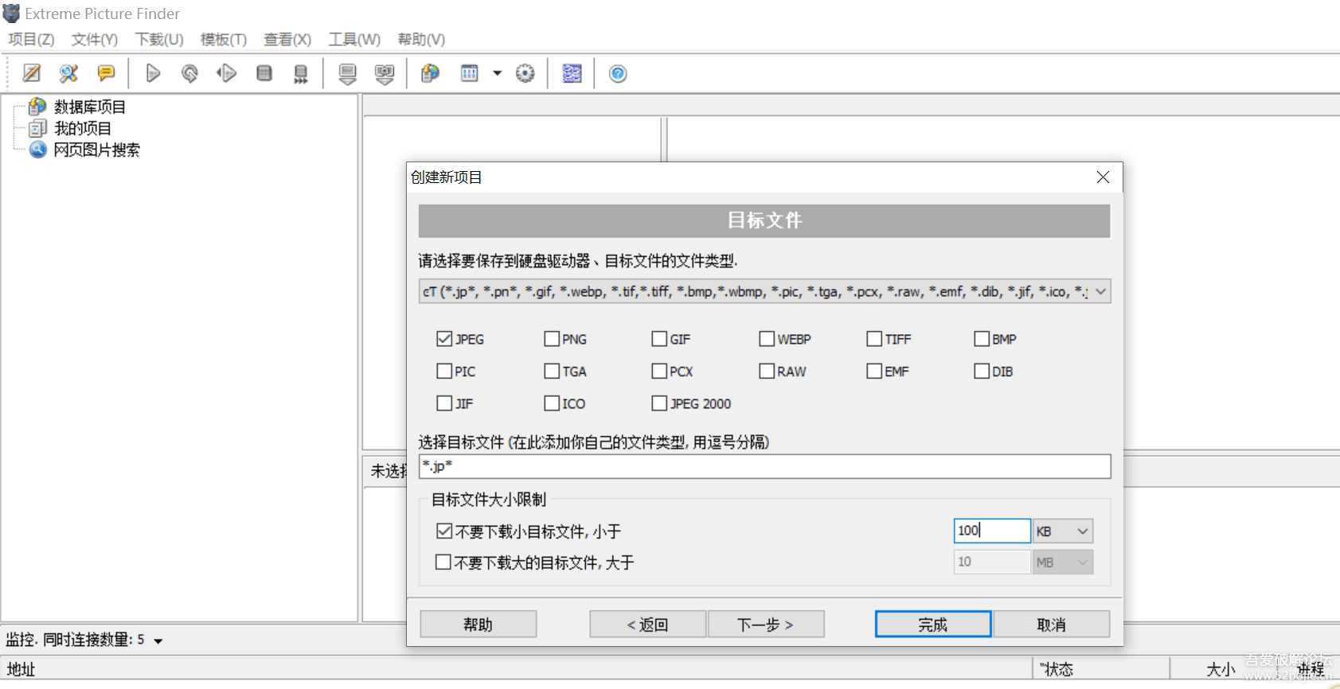Enable the PNG file type checkbox
The image size is (1340, 689).
(x=552, y=339)
